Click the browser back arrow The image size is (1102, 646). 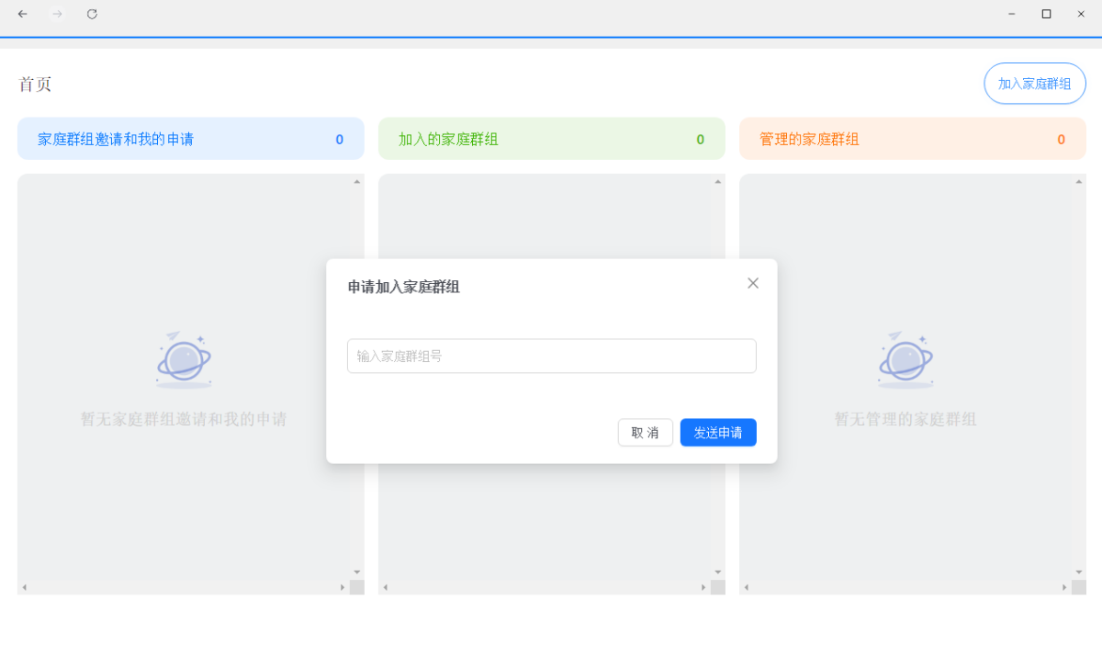coord(23,14)
